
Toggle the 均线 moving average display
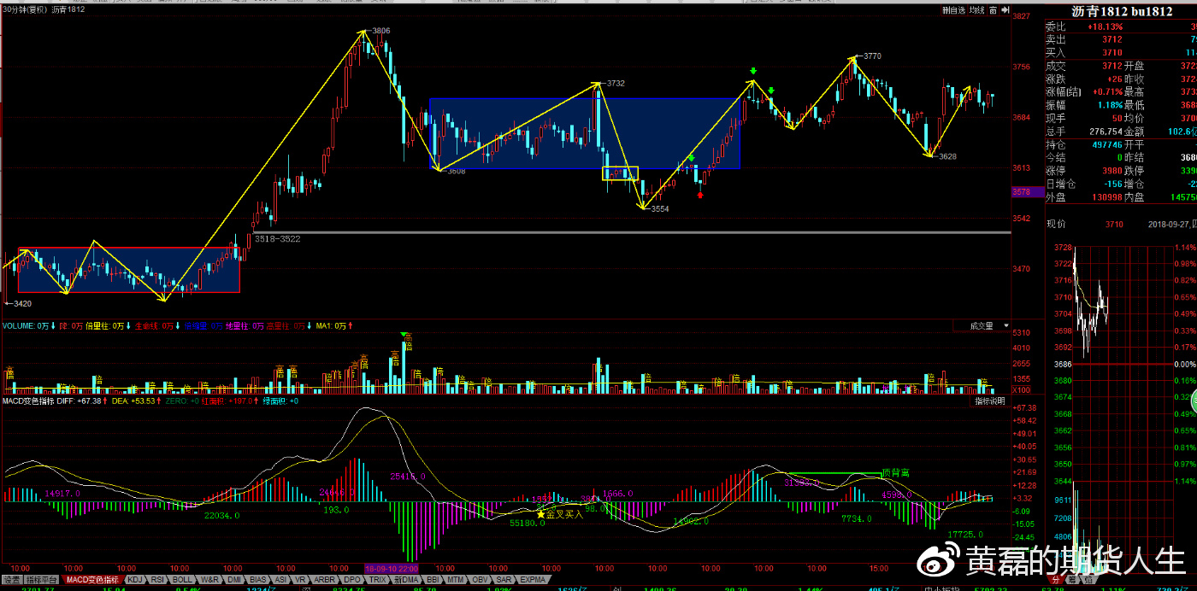(978, 10)
